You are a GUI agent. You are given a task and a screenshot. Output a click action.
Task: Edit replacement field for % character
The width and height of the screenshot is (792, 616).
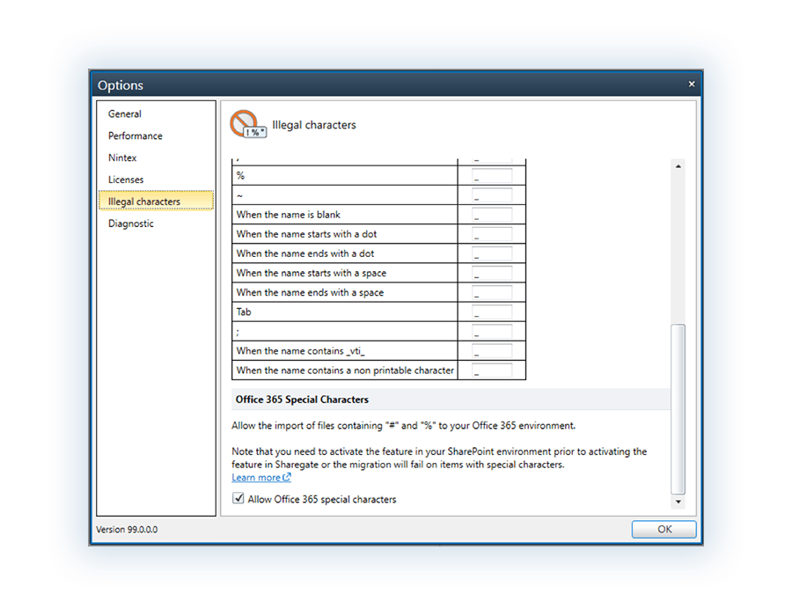(x=492, y=176)
